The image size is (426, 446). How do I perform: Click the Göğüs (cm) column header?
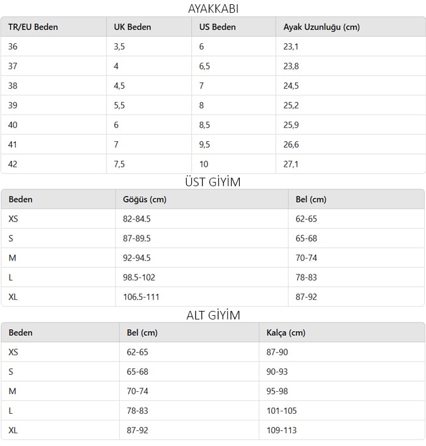pyautogui.click(x=145, y=200)
